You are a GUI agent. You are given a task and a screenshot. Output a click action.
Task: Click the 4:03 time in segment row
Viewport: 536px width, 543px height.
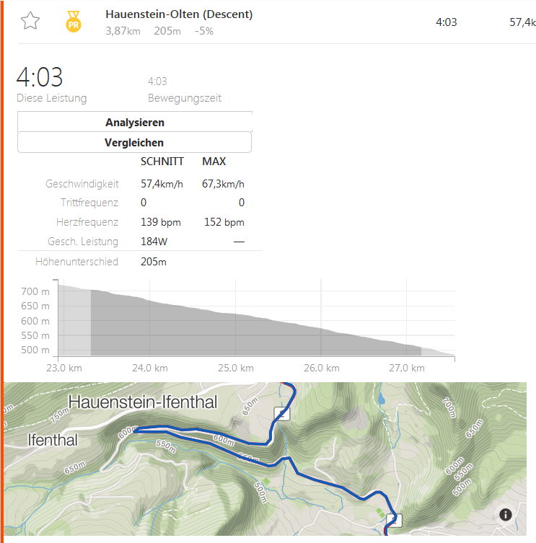(447, 22)
